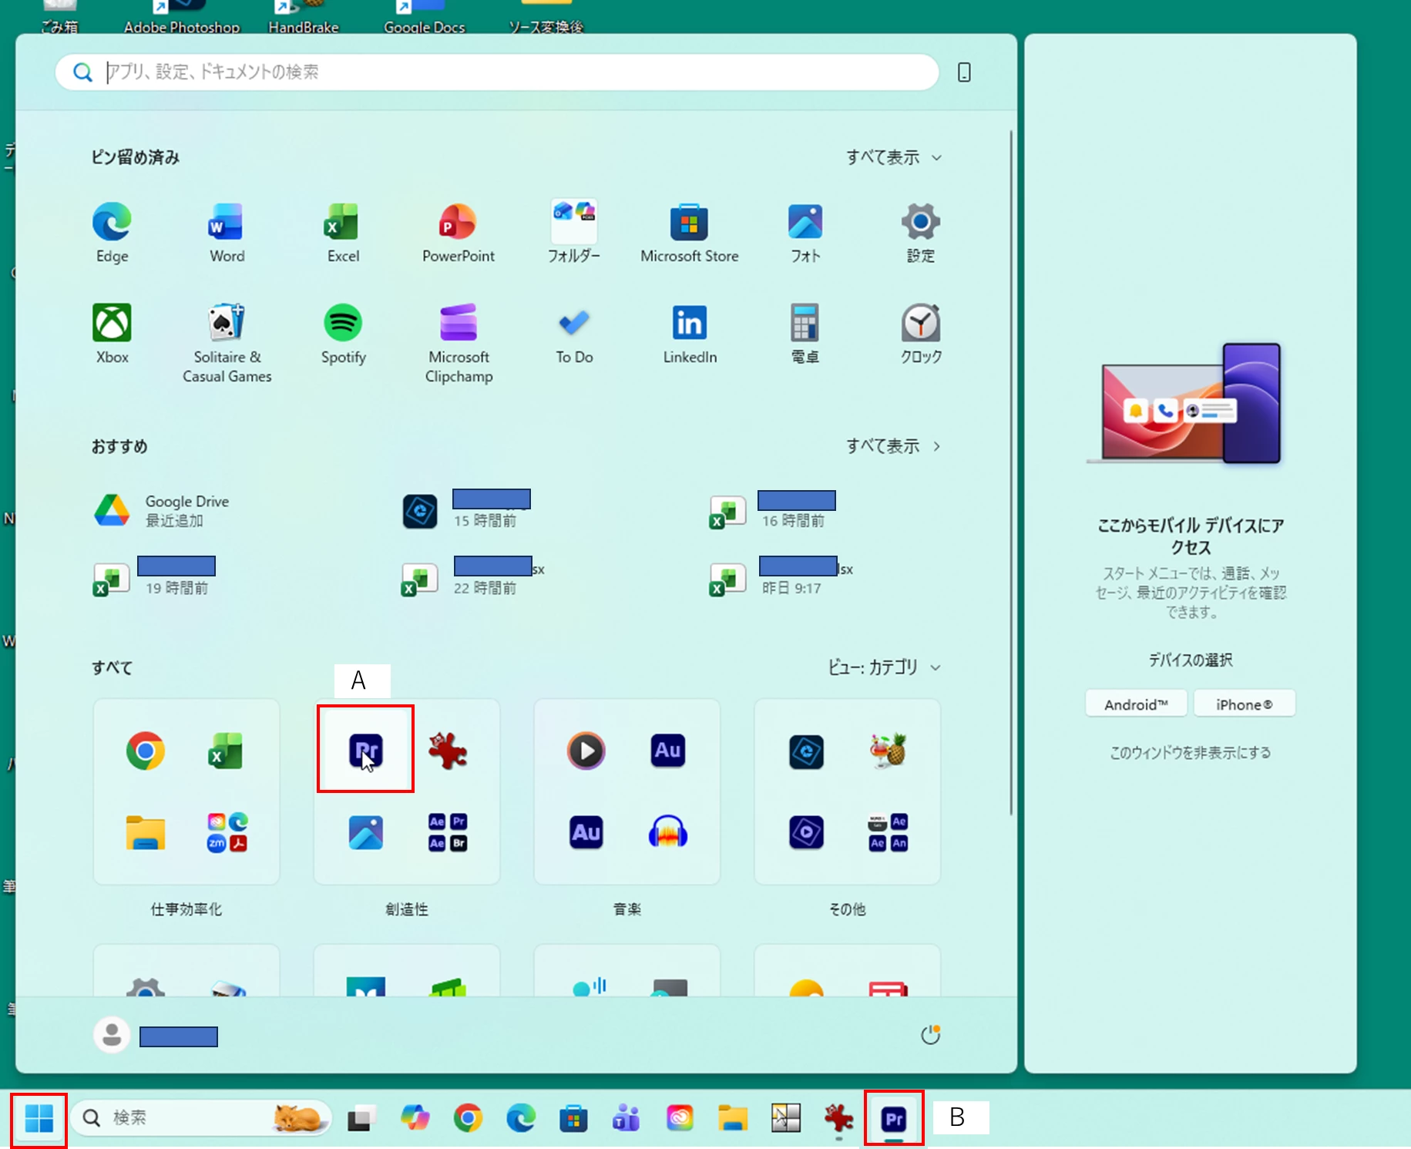Open the フォト pinned app

click(x=805, y=233)
